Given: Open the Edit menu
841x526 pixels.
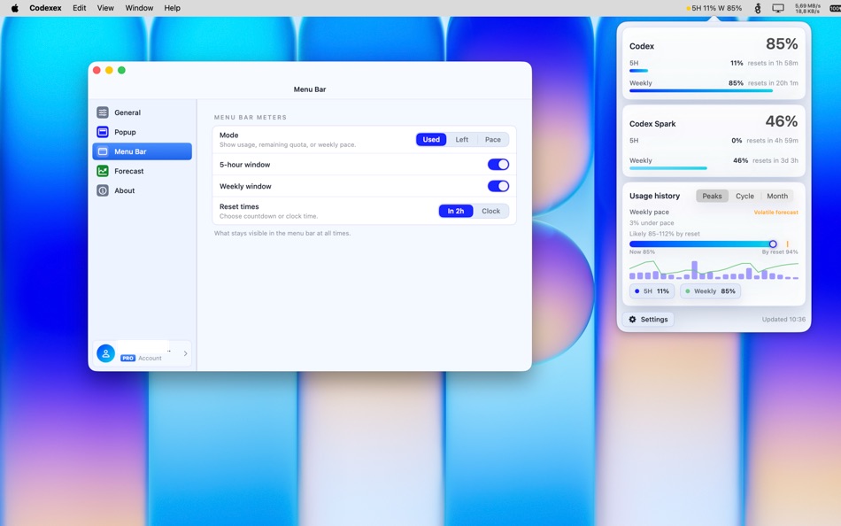Looking at the screenshot, I should click(80, 8).
